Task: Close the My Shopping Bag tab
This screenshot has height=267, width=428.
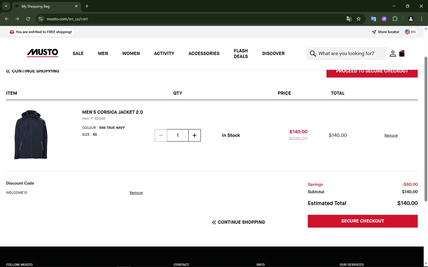Action: tap(76, 6)
